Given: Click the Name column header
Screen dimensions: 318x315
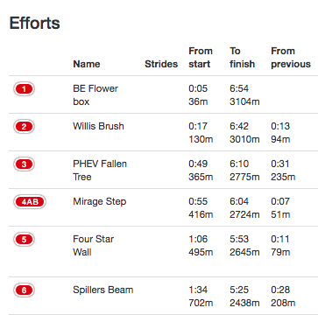Looking at the screenshot, I should click(87, 64).
